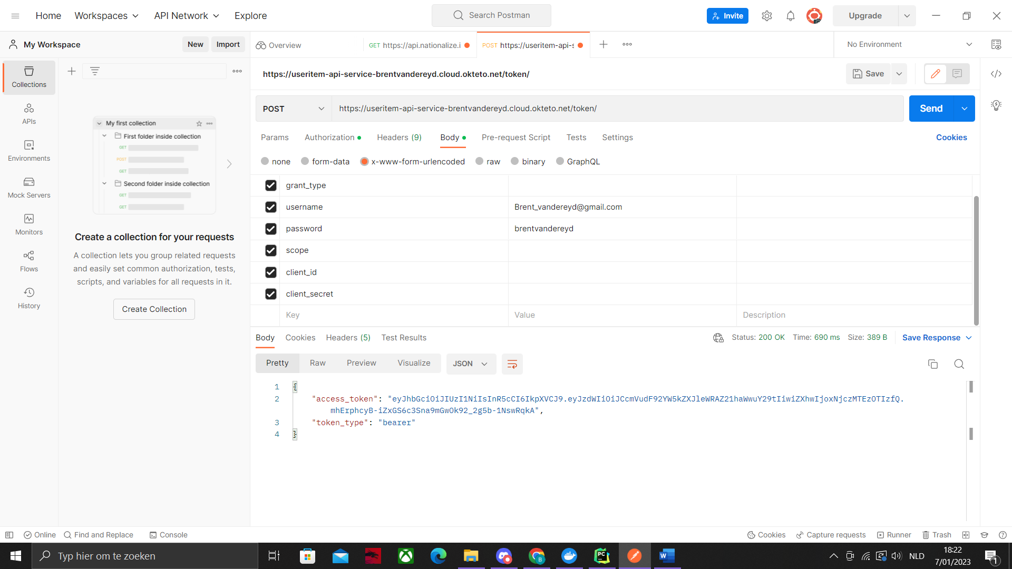Uncheck the username body parameter
Screen dimensions: 1012x569
270,207
